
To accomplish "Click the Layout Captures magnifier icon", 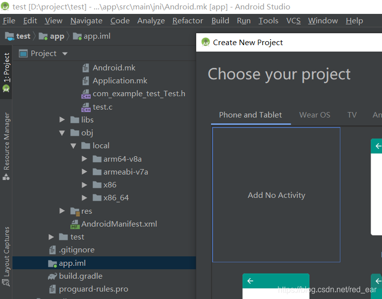I will click(x=6, y=283).
